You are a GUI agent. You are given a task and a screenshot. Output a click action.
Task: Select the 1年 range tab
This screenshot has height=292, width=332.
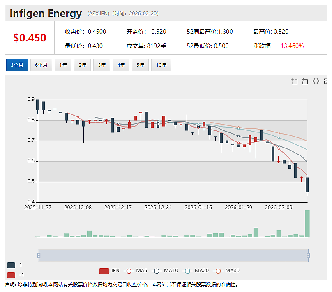63,65
